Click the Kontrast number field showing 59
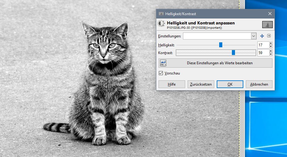287x157 pixels. [263, 53]
